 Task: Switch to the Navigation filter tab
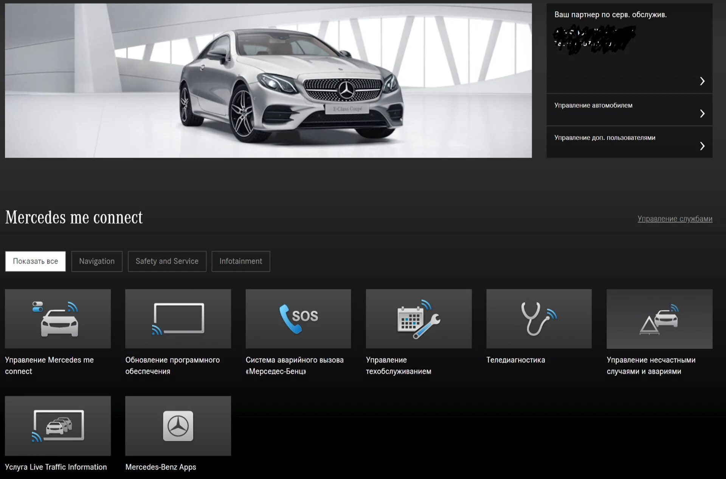(x=97, y=261)
